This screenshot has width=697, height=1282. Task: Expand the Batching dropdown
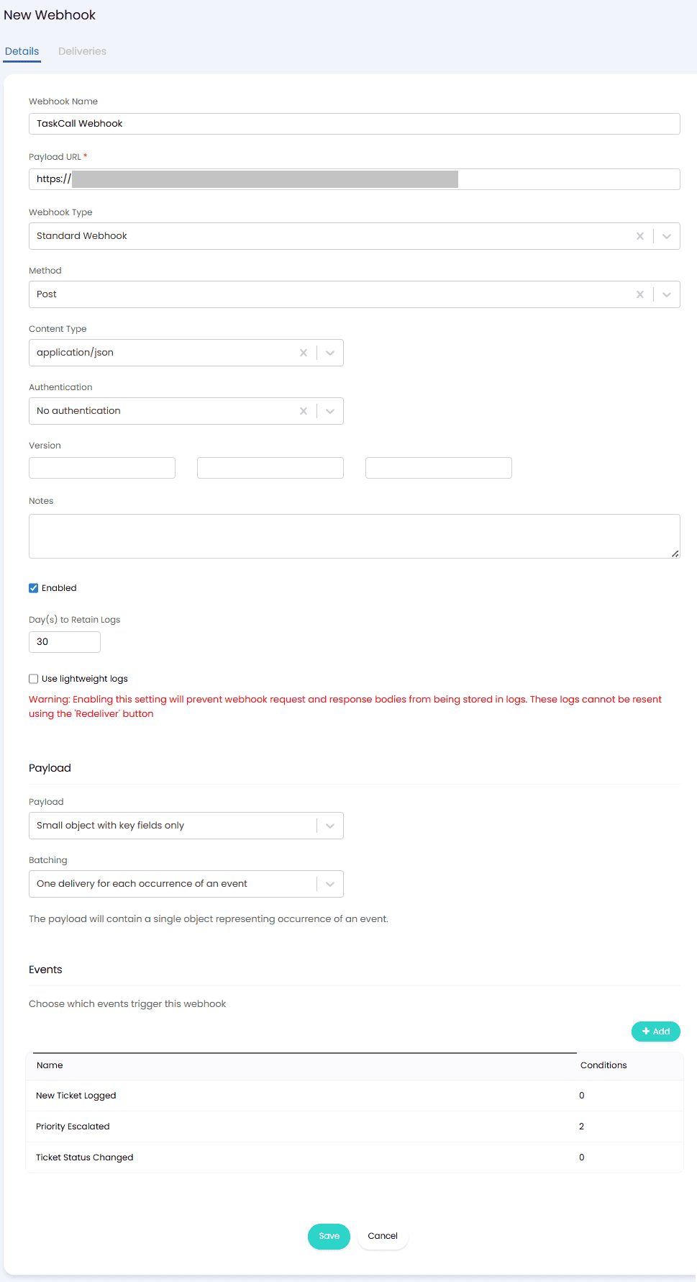pyautogui.click(x=329, y=883)
